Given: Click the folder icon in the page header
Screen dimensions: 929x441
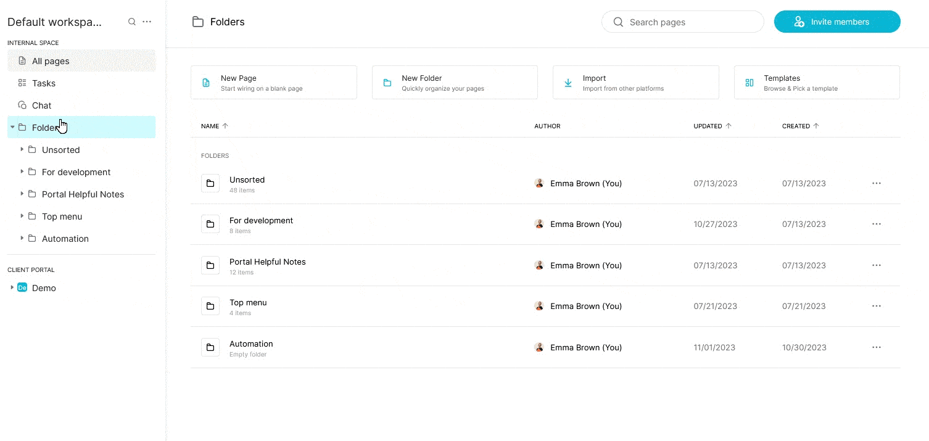Looking at the screenshot, I should pos(198,22).
